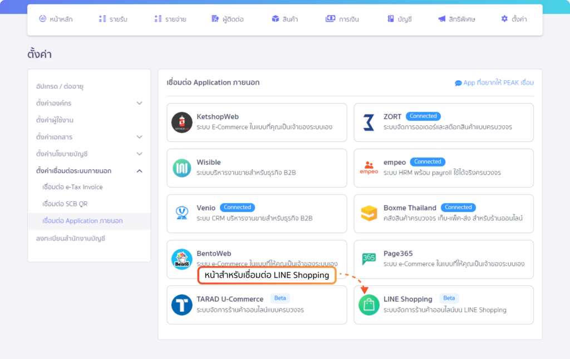Click the คลังสินค้าครบวงจร description under Boxme Thailand

pos(453,218)
